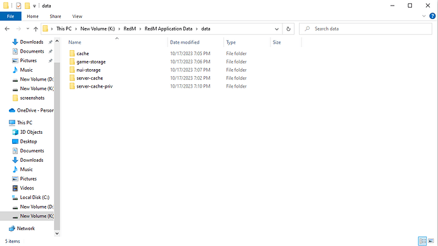
Task: Open Videos under This PC
Action: coord(27,188)
